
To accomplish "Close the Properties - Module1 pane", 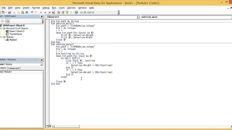I will click(x=42, y=60).
